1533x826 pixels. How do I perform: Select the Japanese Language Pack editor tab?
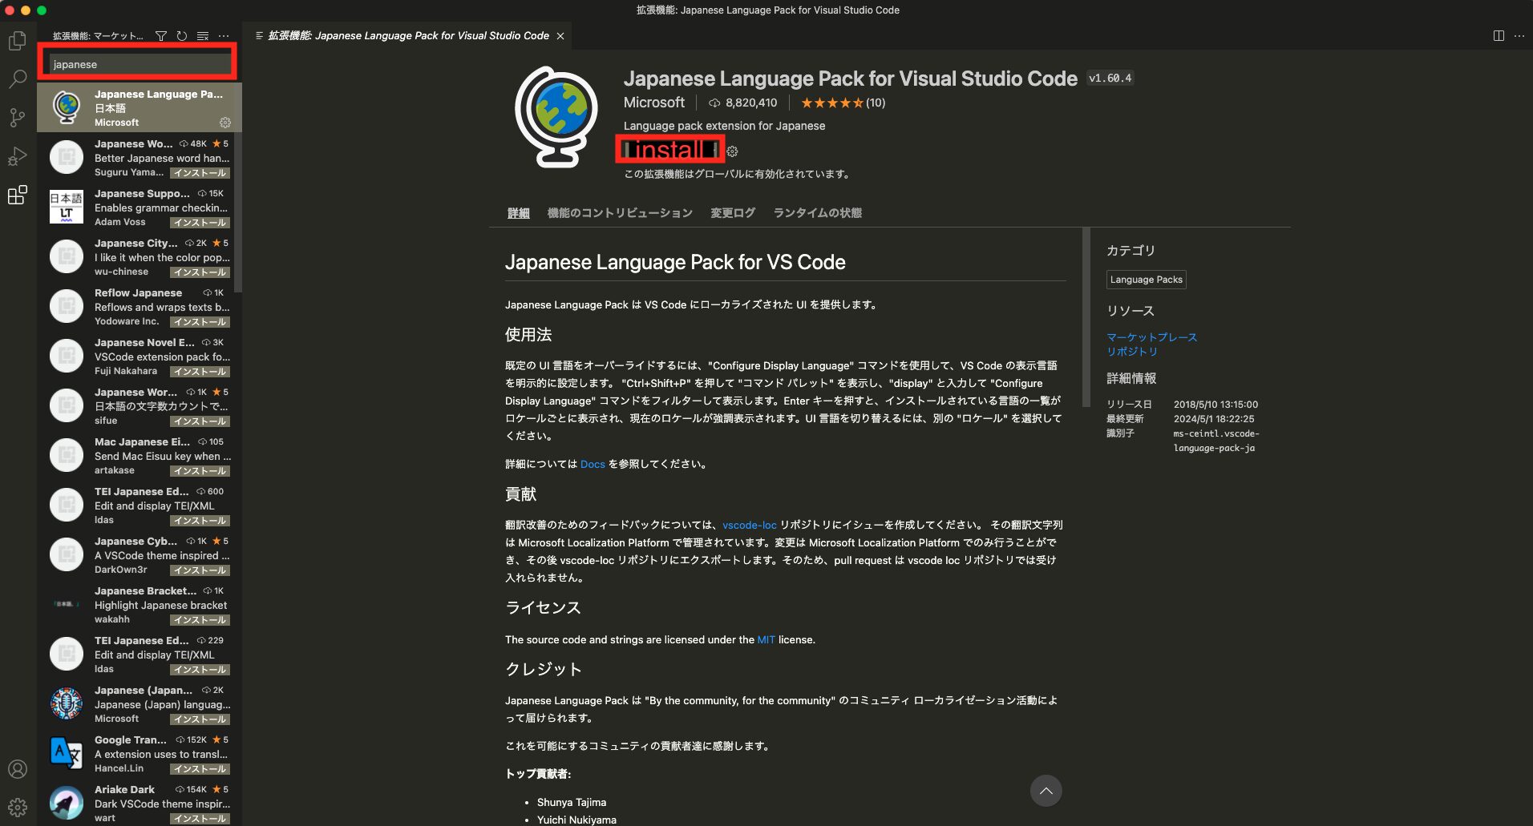(408, 36)
